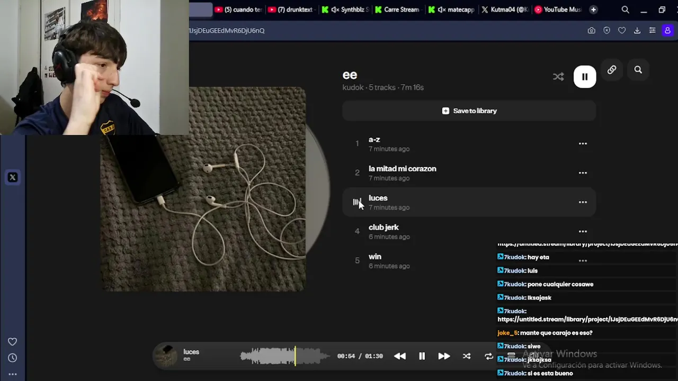Switch to the Synthblz Kick tab
Screen dimensions: 678x381
click(x=345, y=10)
